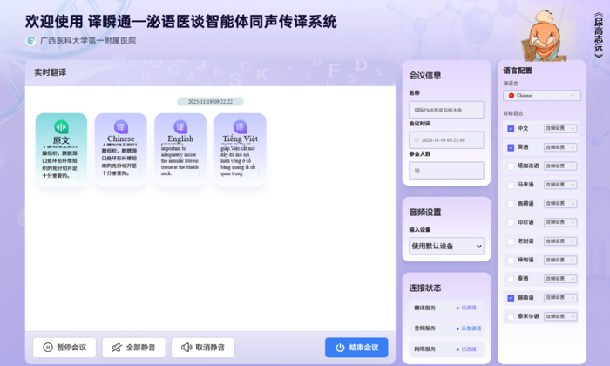Click the timestamp 2025/11/19 09:22:22
The width and height of the screenshot is (610, 366).
click(x=210, y=101)
